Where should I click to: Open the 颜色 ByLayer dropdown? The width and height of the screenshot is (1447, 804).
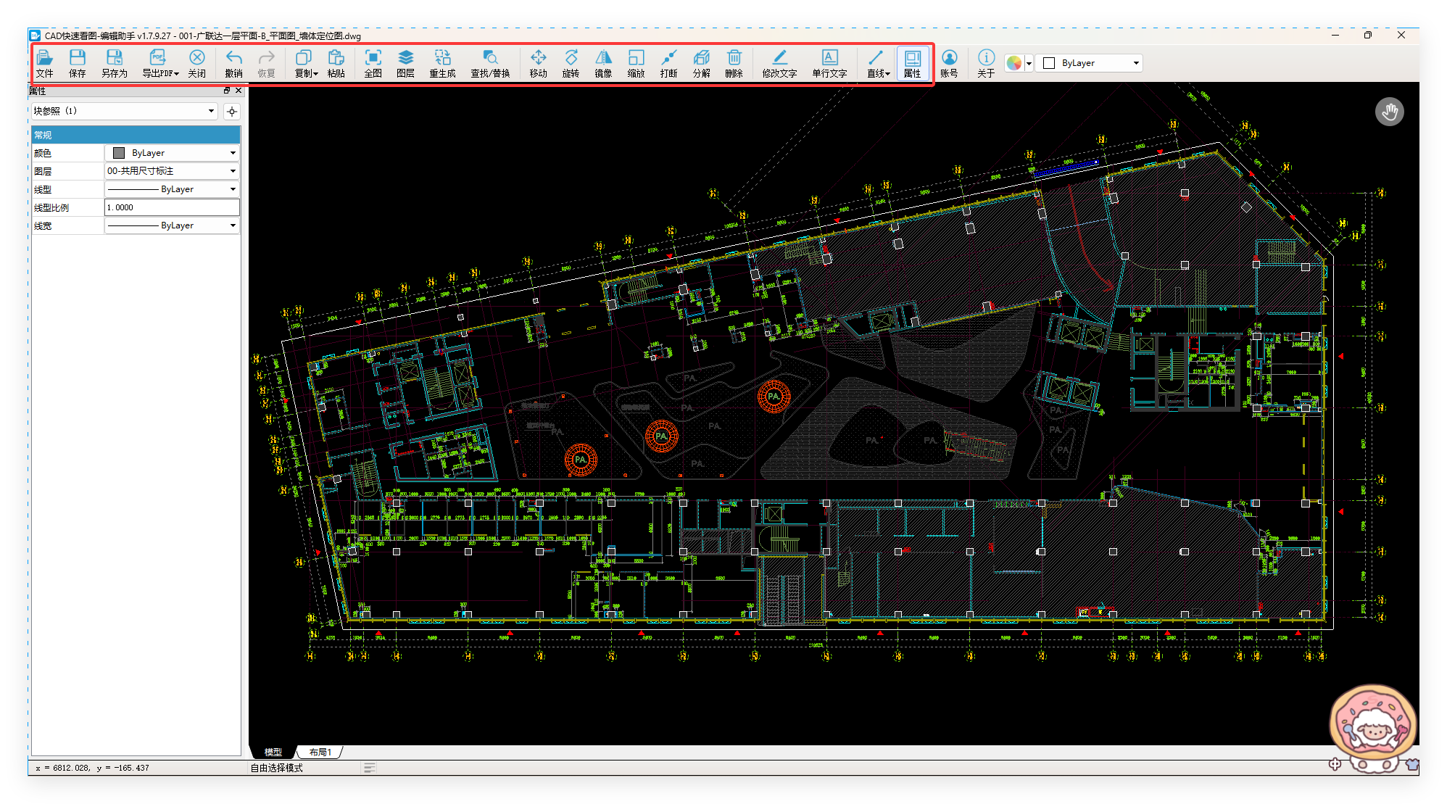coord(173,153)
